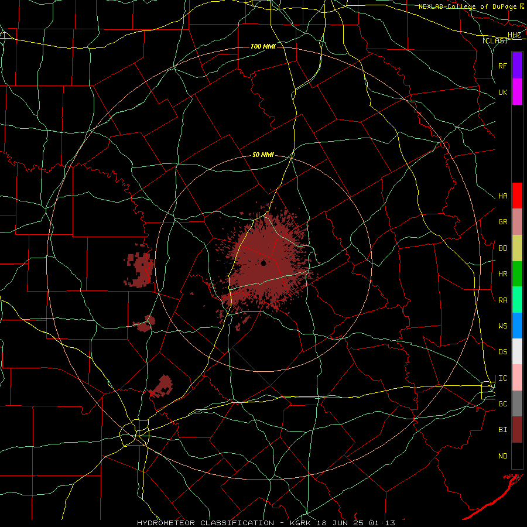Click the 'WS' legend label
The image size is (527, 527).
(502, 326)
